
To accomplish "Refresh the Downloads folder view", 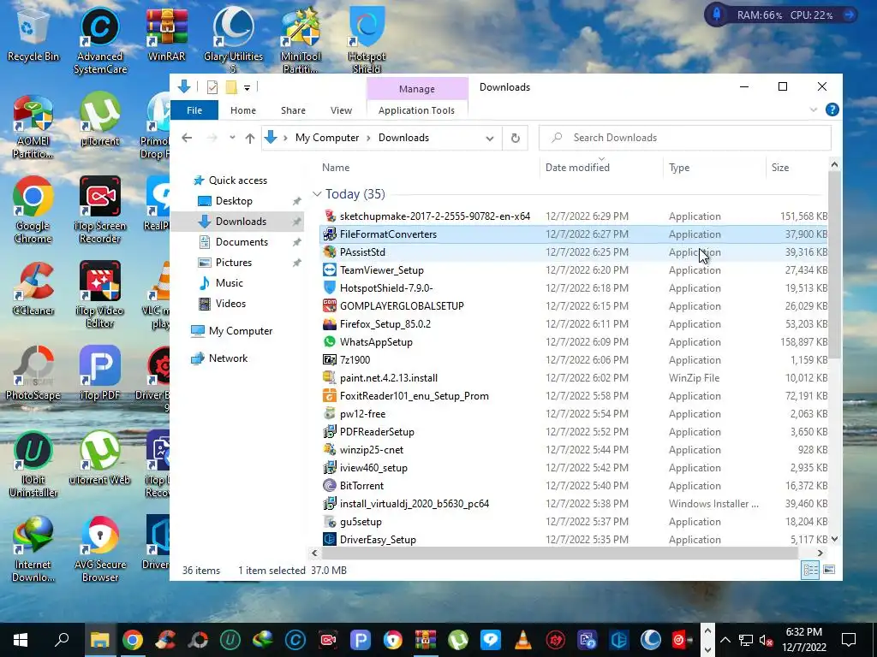I will (515, 138).
